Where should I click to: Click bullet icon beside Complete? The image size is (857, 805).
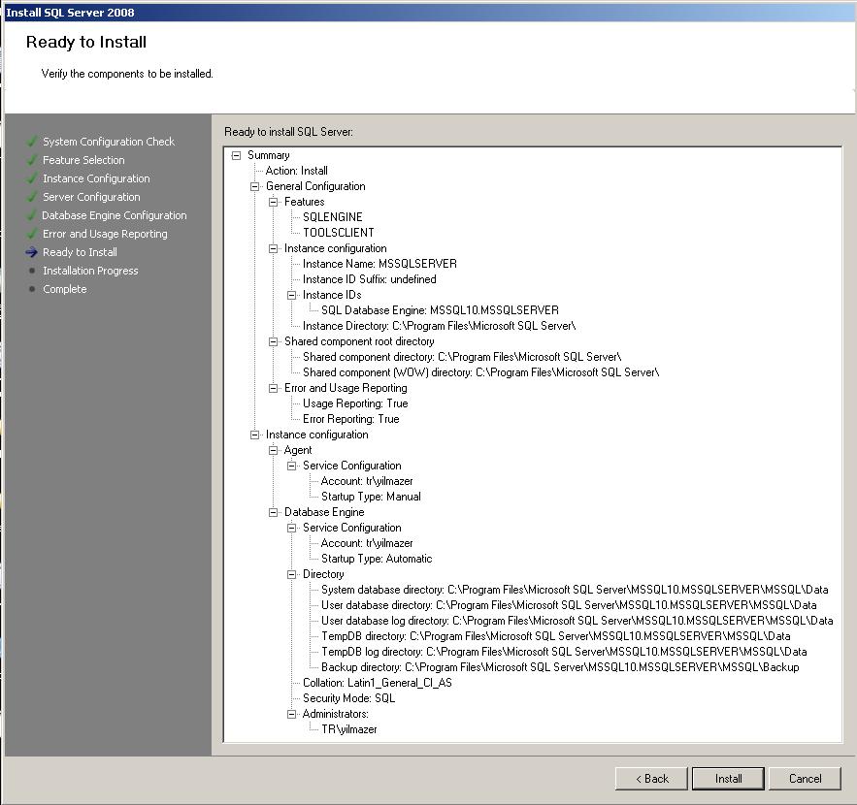pyautogui.click(x=32, y=289)
